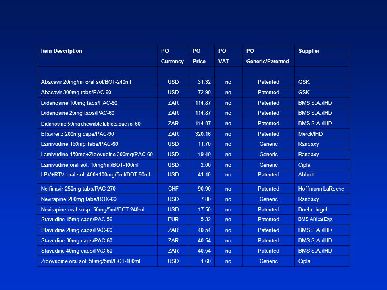This screenshot has height=290, width=387.
Task: Click 'no' VAT value in Nelfinavir row
Action: click(228, 188)
